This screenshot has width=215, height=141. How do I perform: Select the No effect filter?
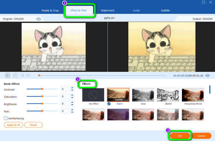(93, 95)
